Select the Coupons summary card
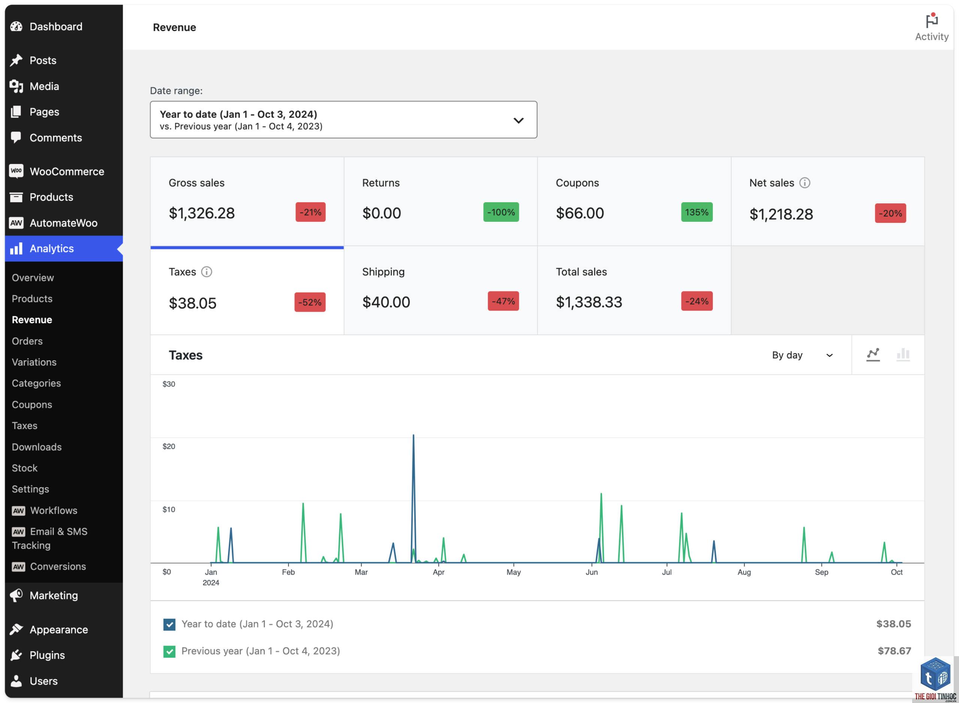 point(634,201)
